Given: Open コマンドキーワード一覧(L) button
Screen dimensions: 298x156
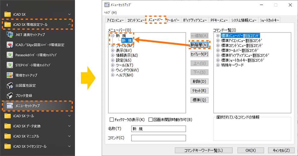Looking at the screenshot, I should pos(203,150).
